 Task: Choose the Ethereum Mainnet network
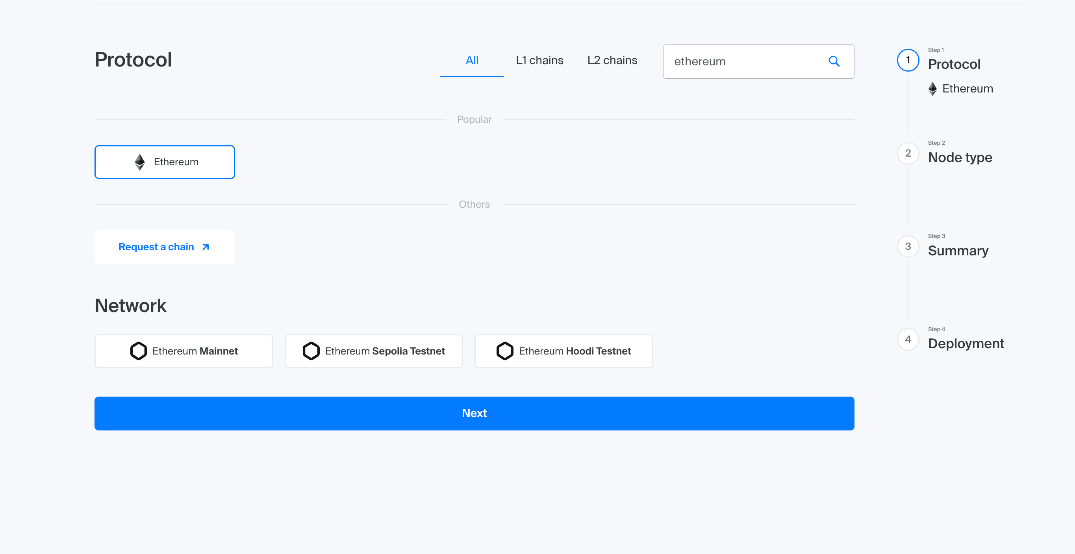click(x=184, y=351)
